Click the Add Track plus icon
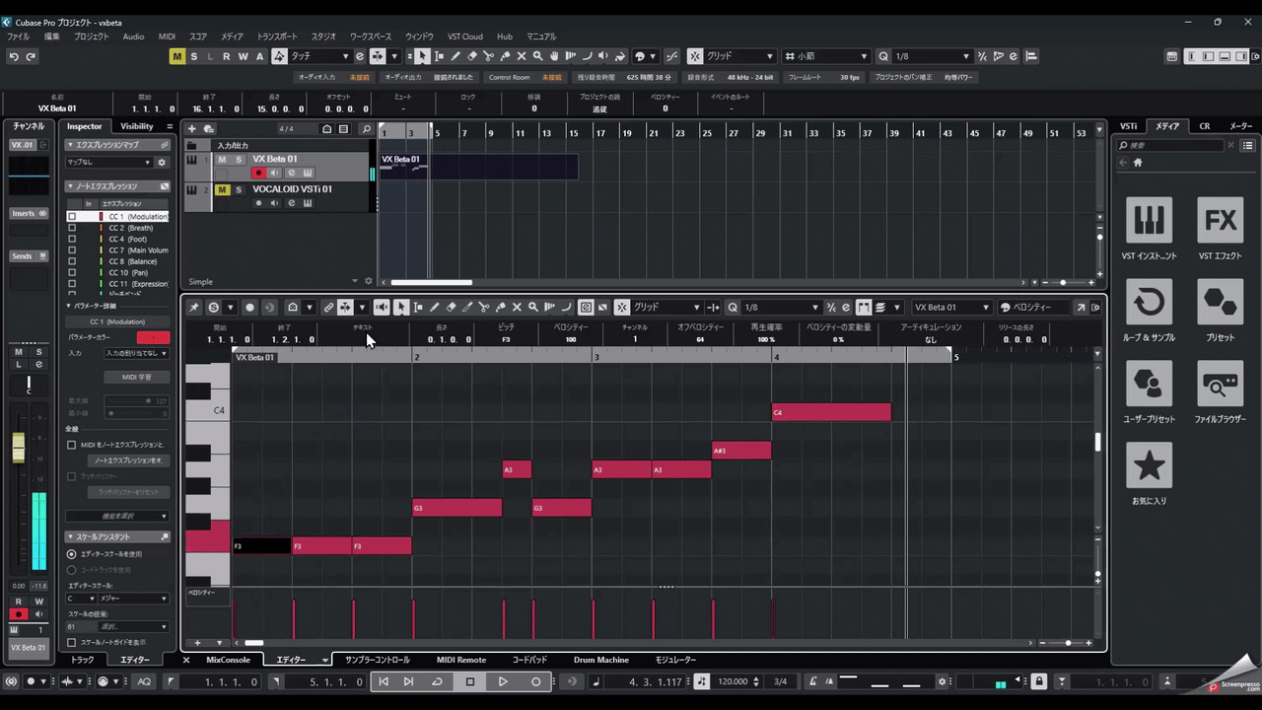Image resolution: width=1262 pixels, height=710 pixels. coord(192,129)
